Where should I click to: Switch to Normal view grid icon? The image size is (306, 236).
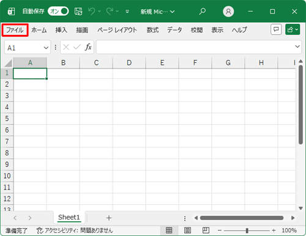click(x=169, y=230)
